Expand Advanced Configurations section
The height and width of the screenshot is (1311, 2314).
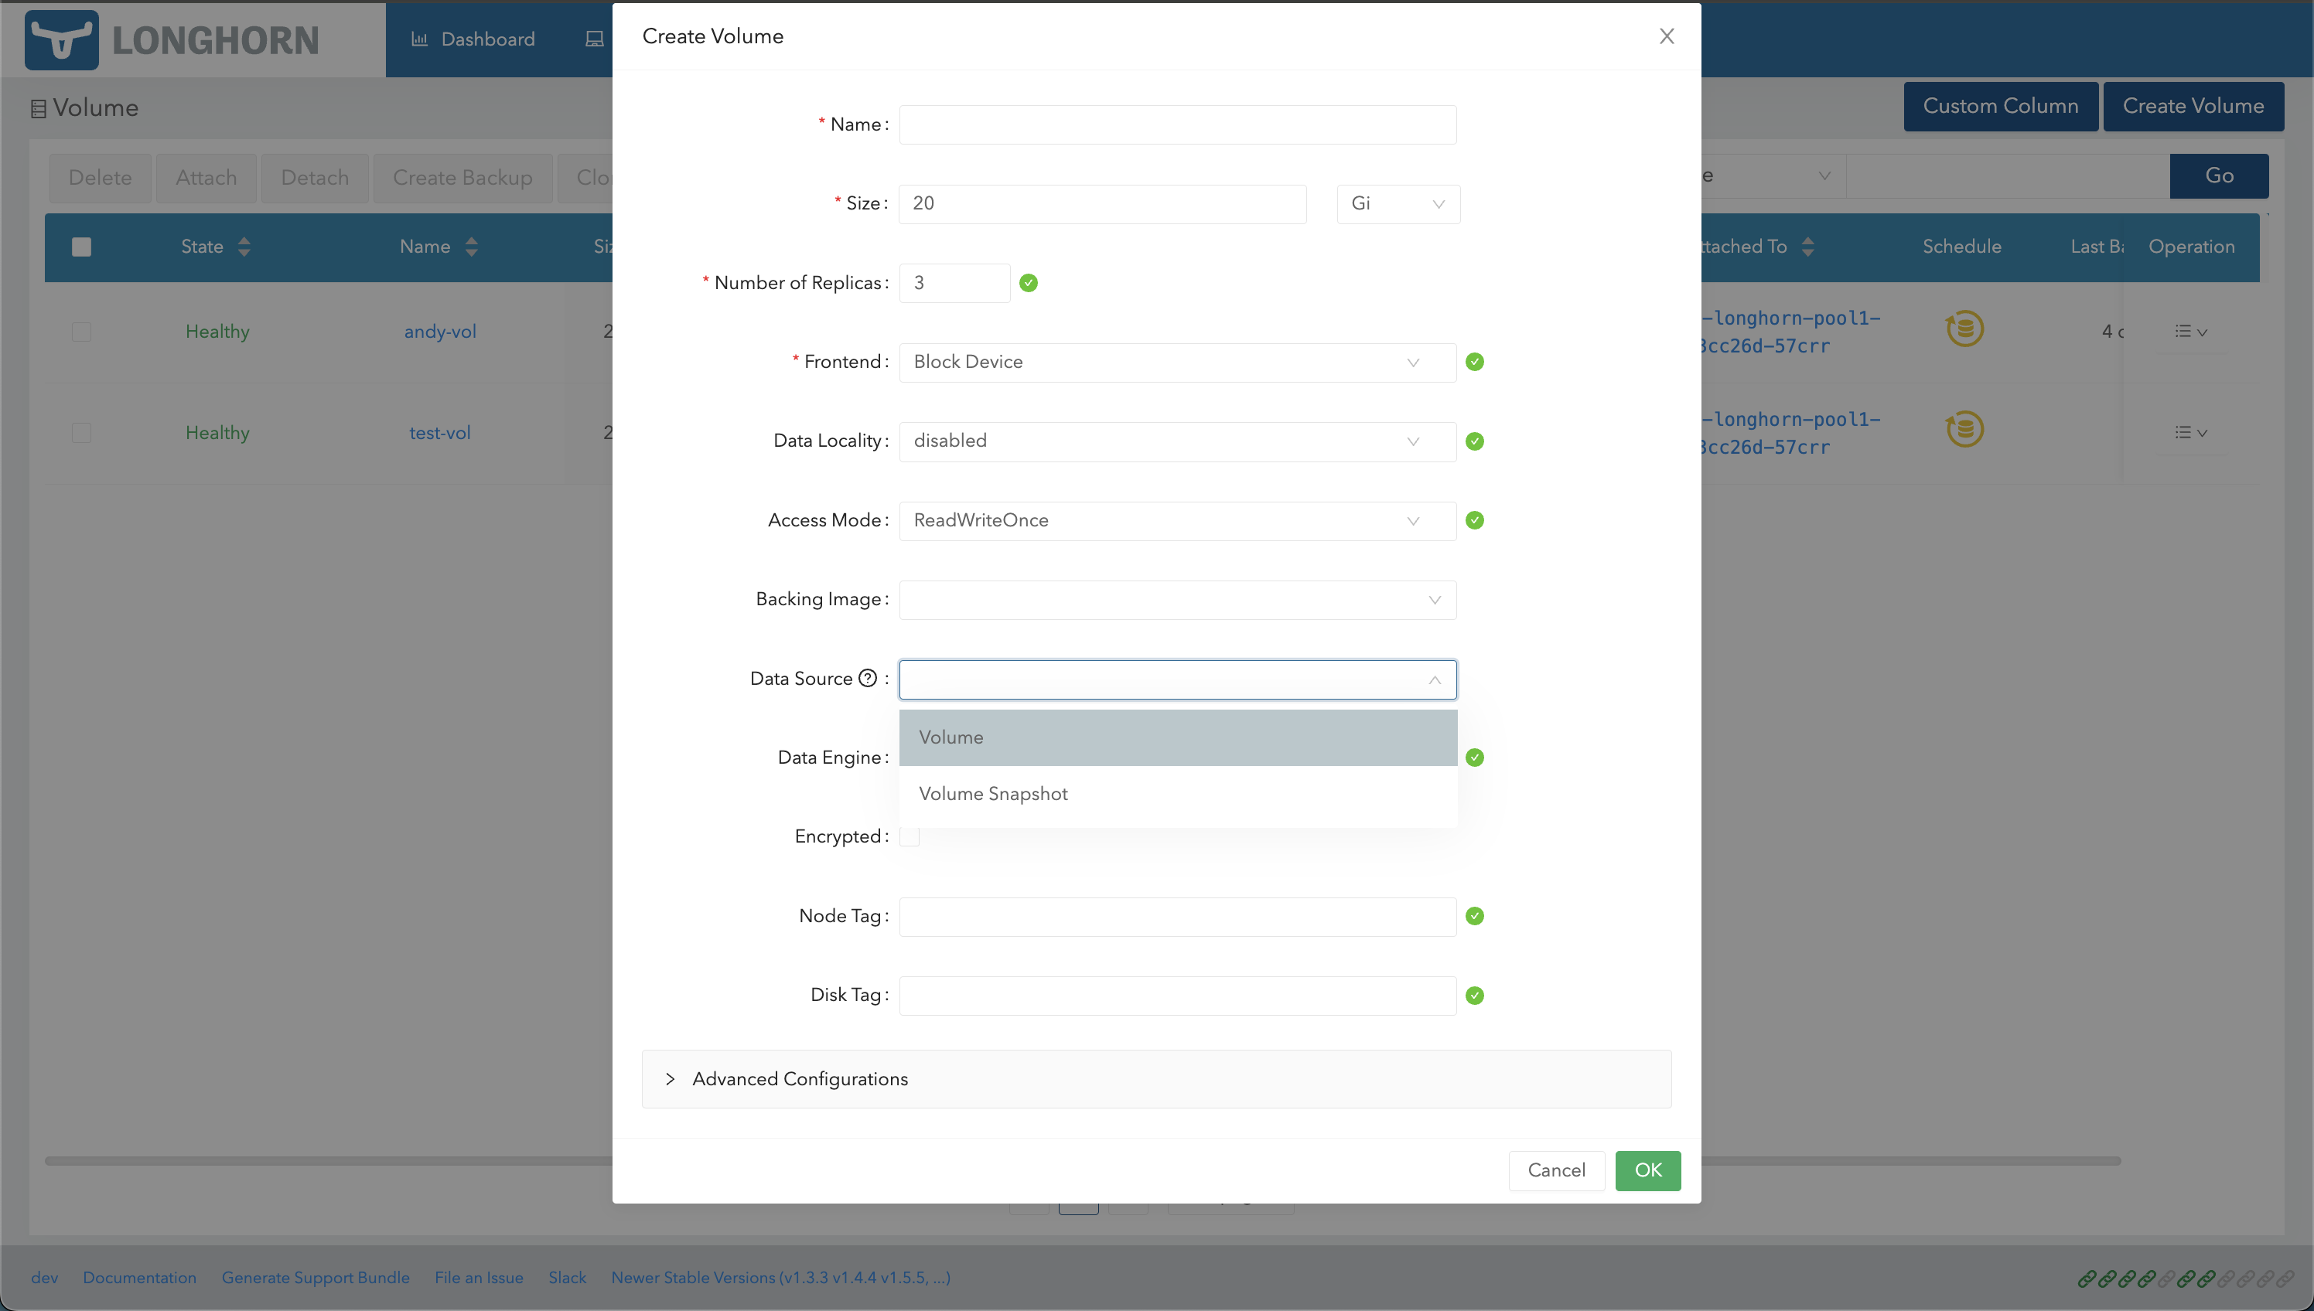click(x=799, y=1078)
